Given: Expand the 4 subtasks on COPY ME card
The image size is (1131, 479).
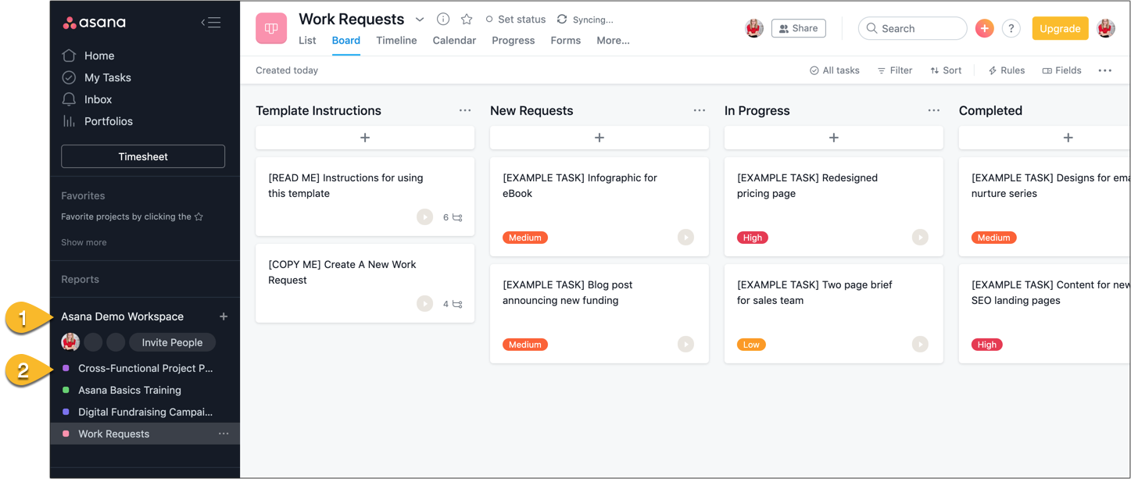Looking at the screenshot, I should pyautogui.click(x=453, y=304).
